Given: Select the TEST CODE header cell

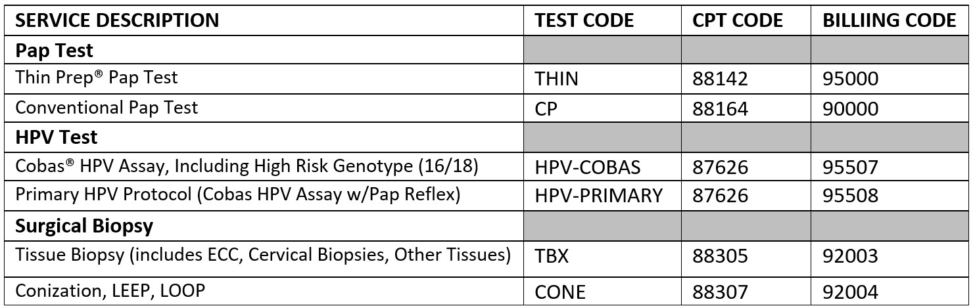Looking at the screenshot, I should 584,20.
